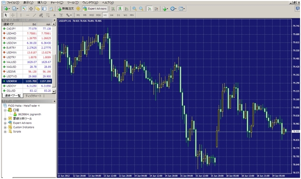The width and height of the screenshot is (301, 179).
Task: Click the zoom out magnifier icon
Action: point(141,9)
